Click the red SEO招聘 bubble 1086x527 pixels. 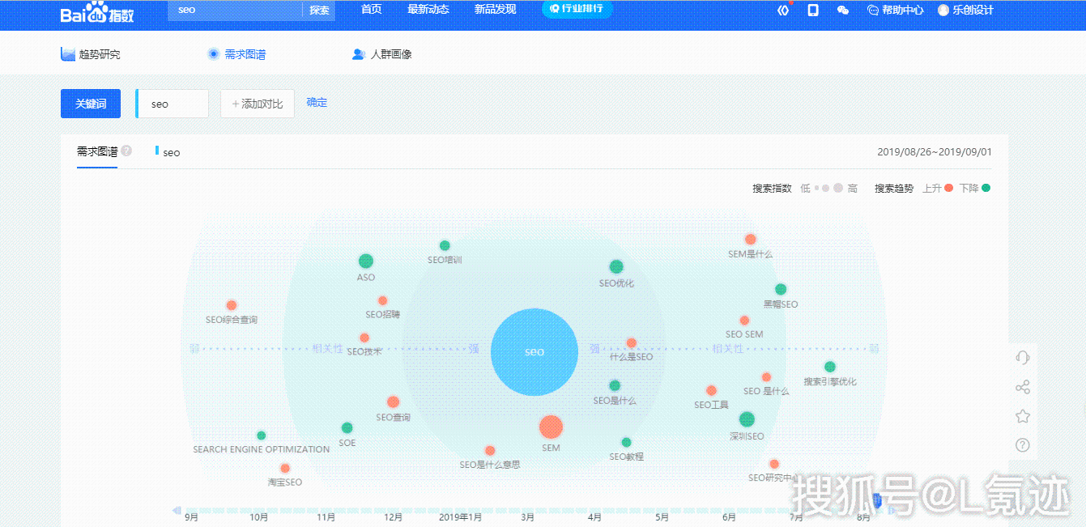pyautogui.click(x=383, y=300)
